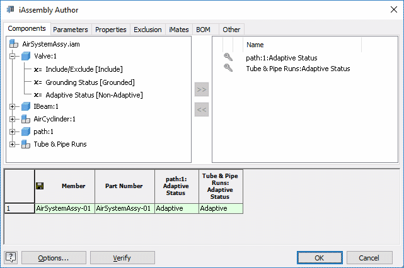Image resolution: width=404 pixels, height=268 pixels.
Task: Click Tube & Pipe Runs: Adaptive Status header
Action: tap(221, 186)
